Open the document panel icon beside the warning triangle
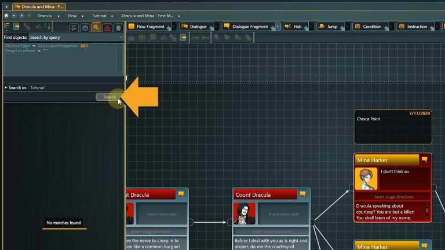Viewport: 445px width, 250px height. (118, 28)
